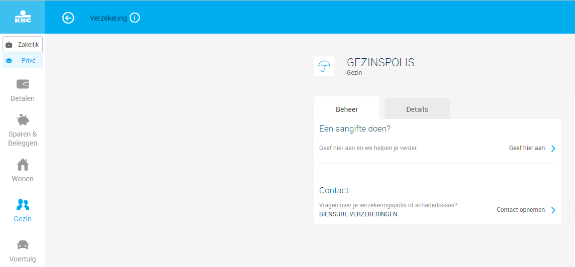Click the Contact opnemen link

point(521,210)
